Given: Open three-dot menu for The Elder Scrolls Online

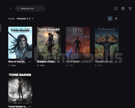Looking at the screenshot, I should 116,62.
